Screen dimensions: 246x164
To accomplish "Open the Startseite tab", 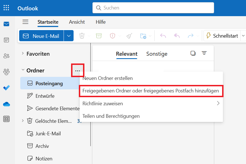I will pyautogui.click(x=48, y=22).
